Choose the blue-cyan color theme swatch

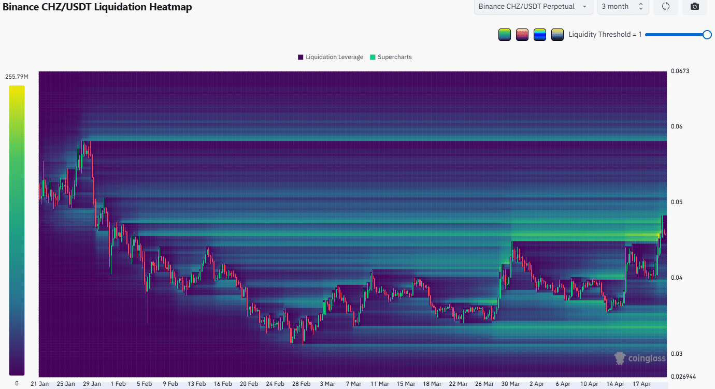point(540,35)
